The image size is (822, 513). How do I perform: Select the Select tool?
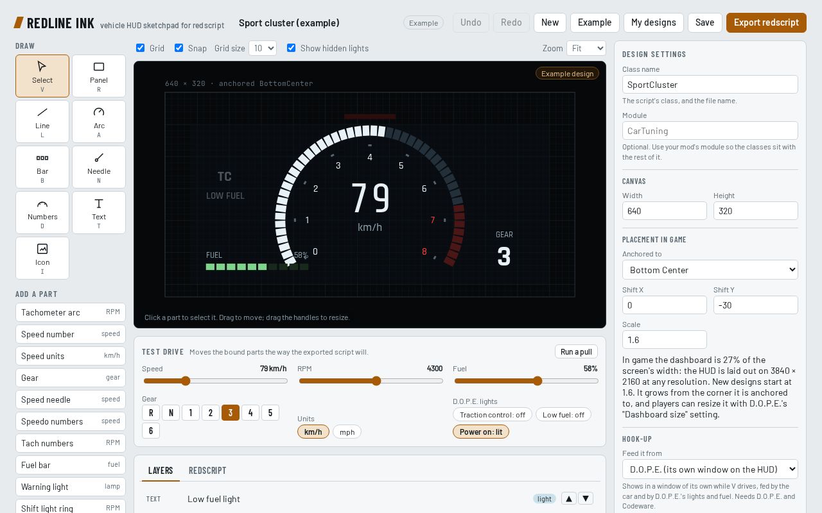(42, 76)
